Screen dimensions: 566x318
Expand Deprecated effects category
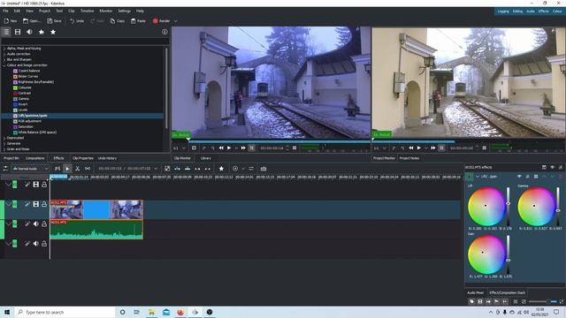click(4, 138)
